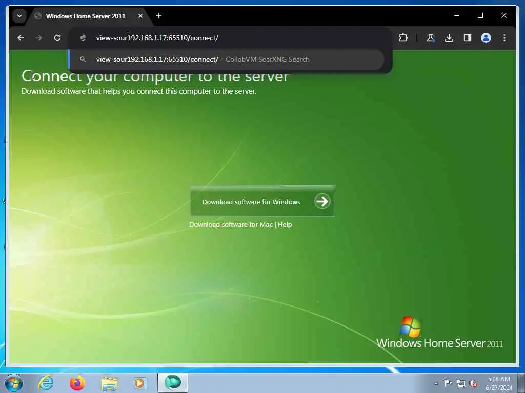This screenshot has height=393, width=525.
Task: Show hidden system tray icons
Action: click(436, 383)
